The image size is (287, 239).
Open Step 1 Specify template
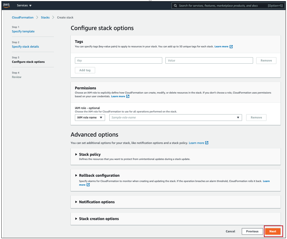(23, 31)
